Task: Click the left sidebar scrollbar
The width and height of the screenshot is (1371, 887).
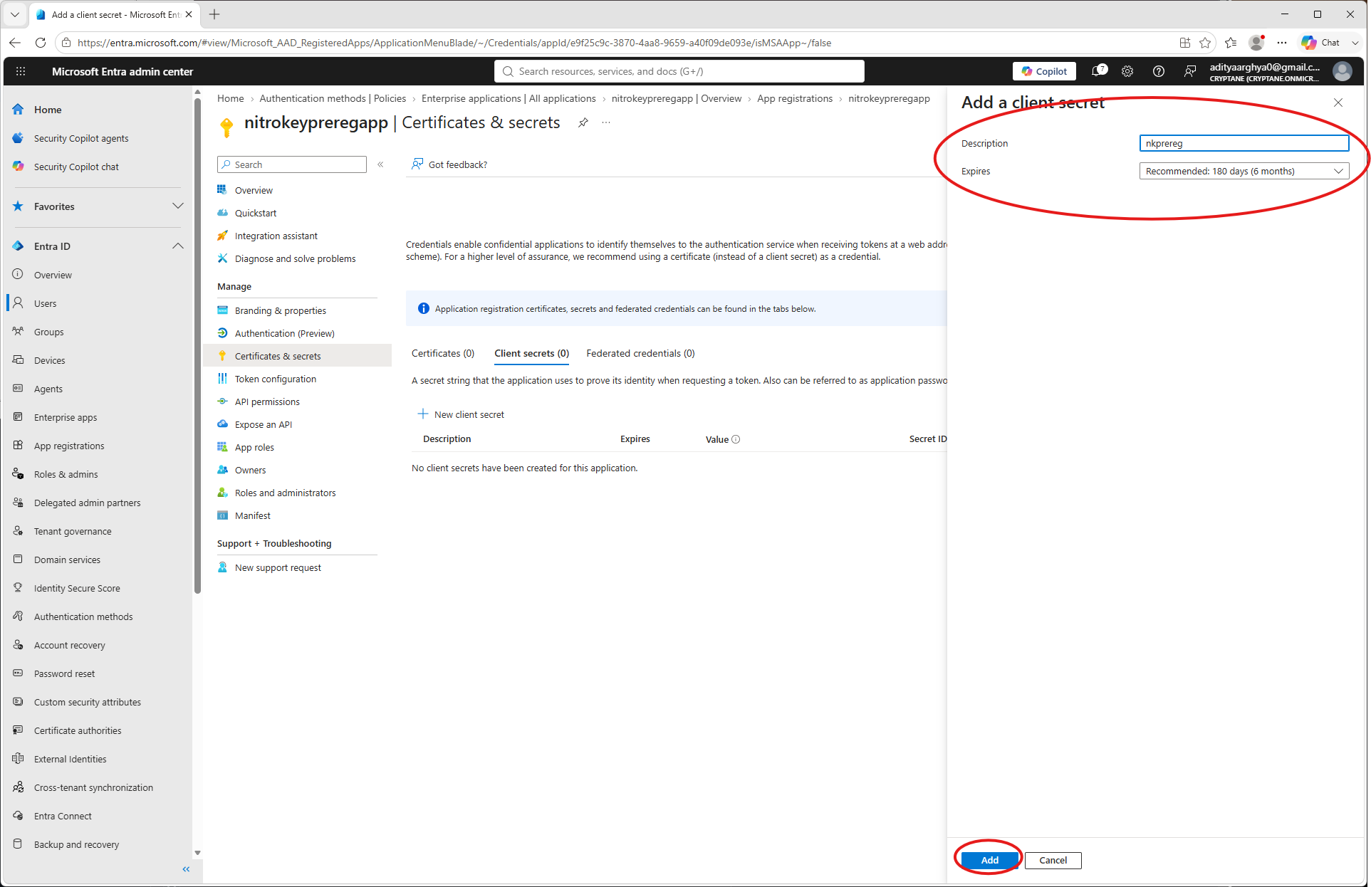Action: click(x=197, y=345)
